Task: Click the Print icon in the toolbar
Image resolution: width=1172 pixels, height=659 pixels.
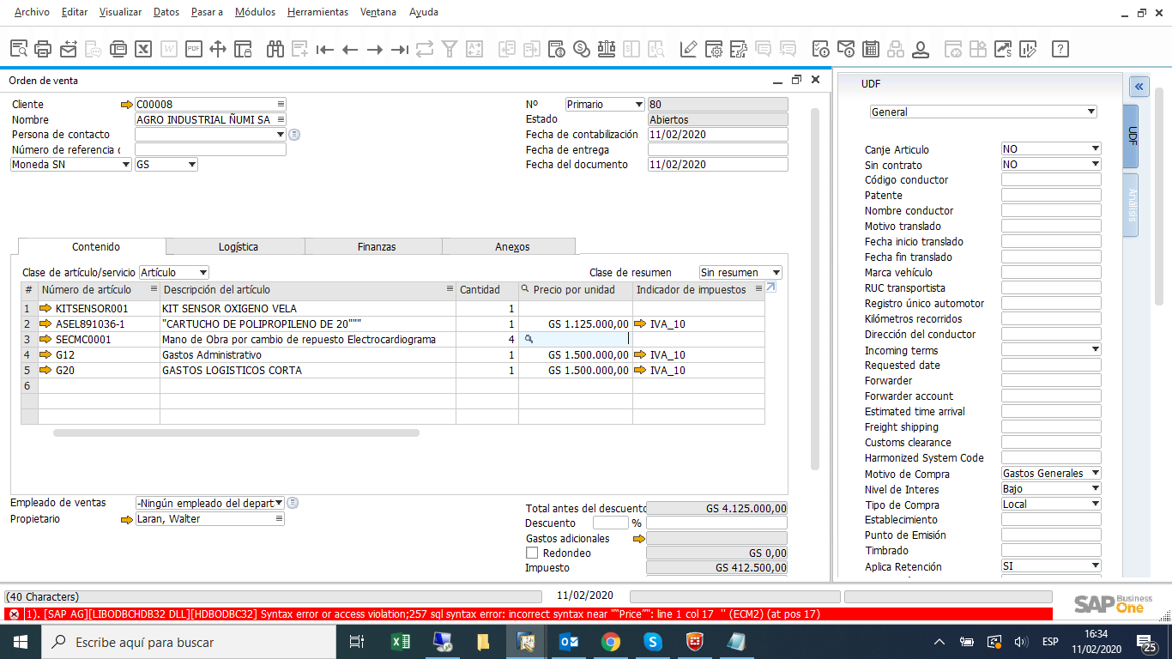Action: click(43, 49)
